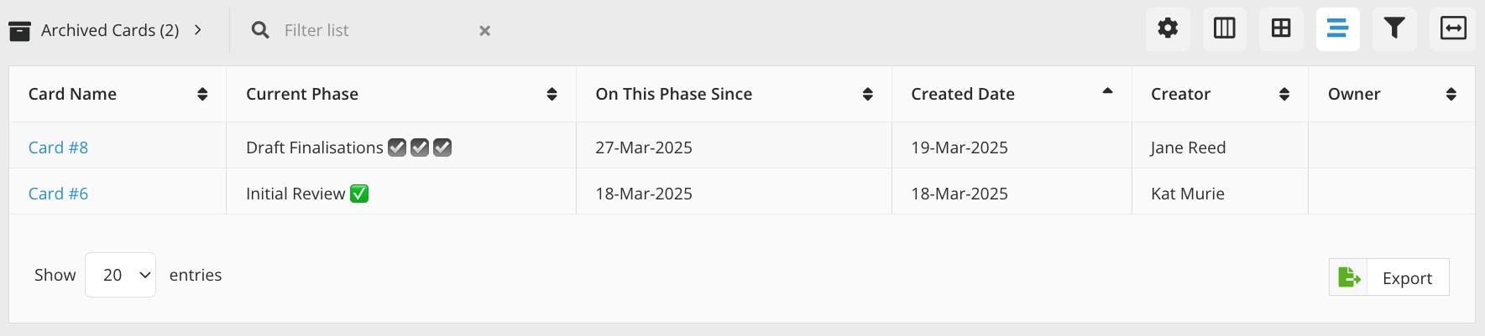Click the search magnifier icon
Image resolution: width=1485 pixels, height=336 pixels.
tap(261, 30)
